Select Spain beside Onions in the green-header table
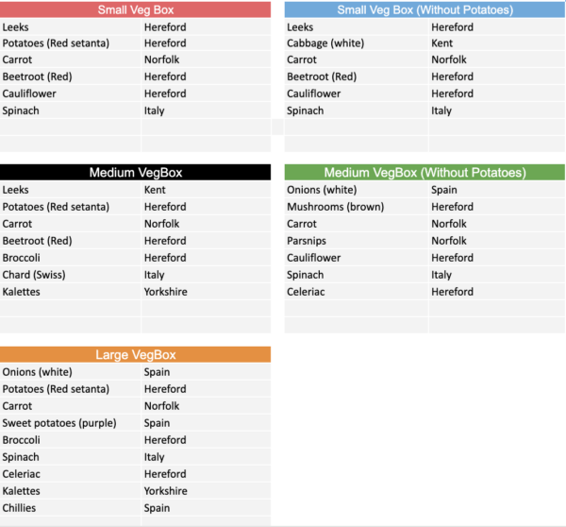This screenshot has height=527, width=566. point(444,190)
